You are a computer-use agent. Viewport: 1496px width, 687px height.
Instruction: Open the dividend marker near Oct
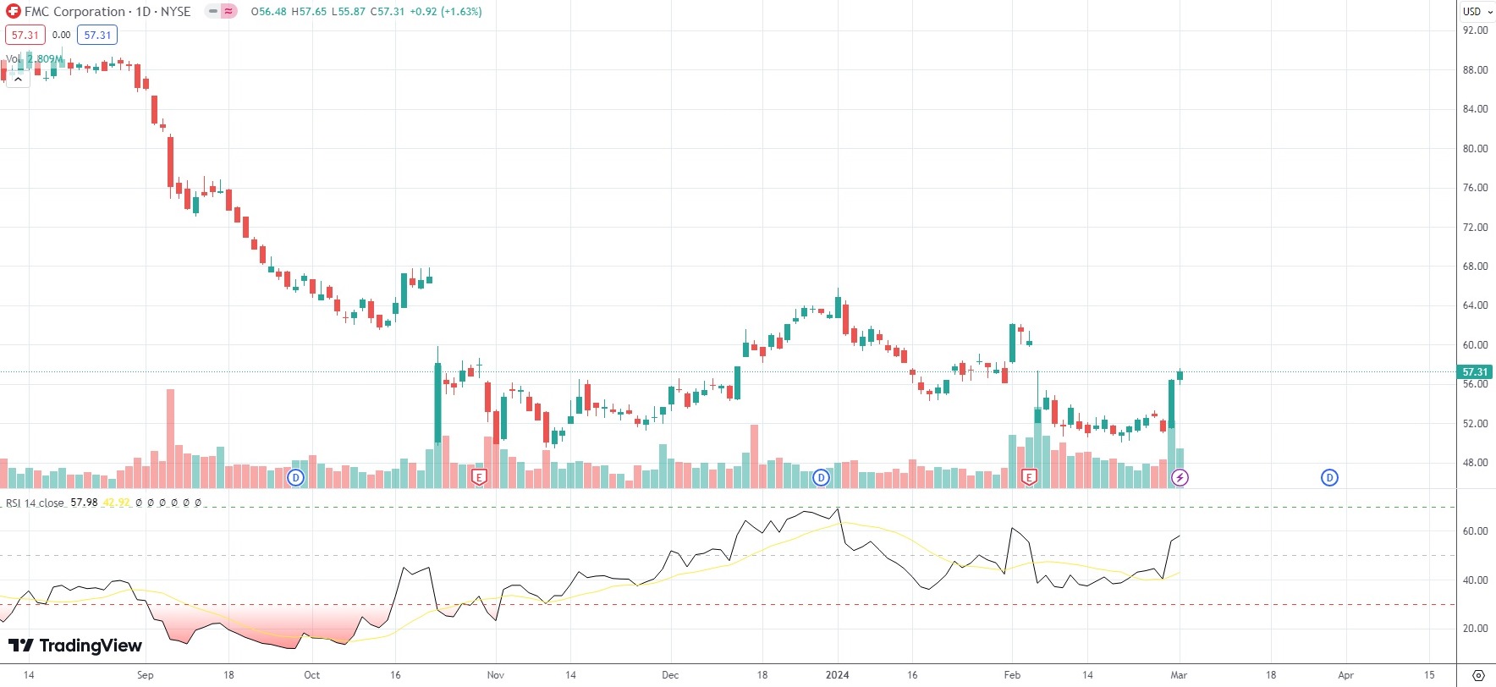coord(295,478)
